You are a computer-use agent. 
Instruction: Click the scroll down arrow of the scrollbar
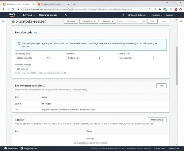(x=177, y=145)
